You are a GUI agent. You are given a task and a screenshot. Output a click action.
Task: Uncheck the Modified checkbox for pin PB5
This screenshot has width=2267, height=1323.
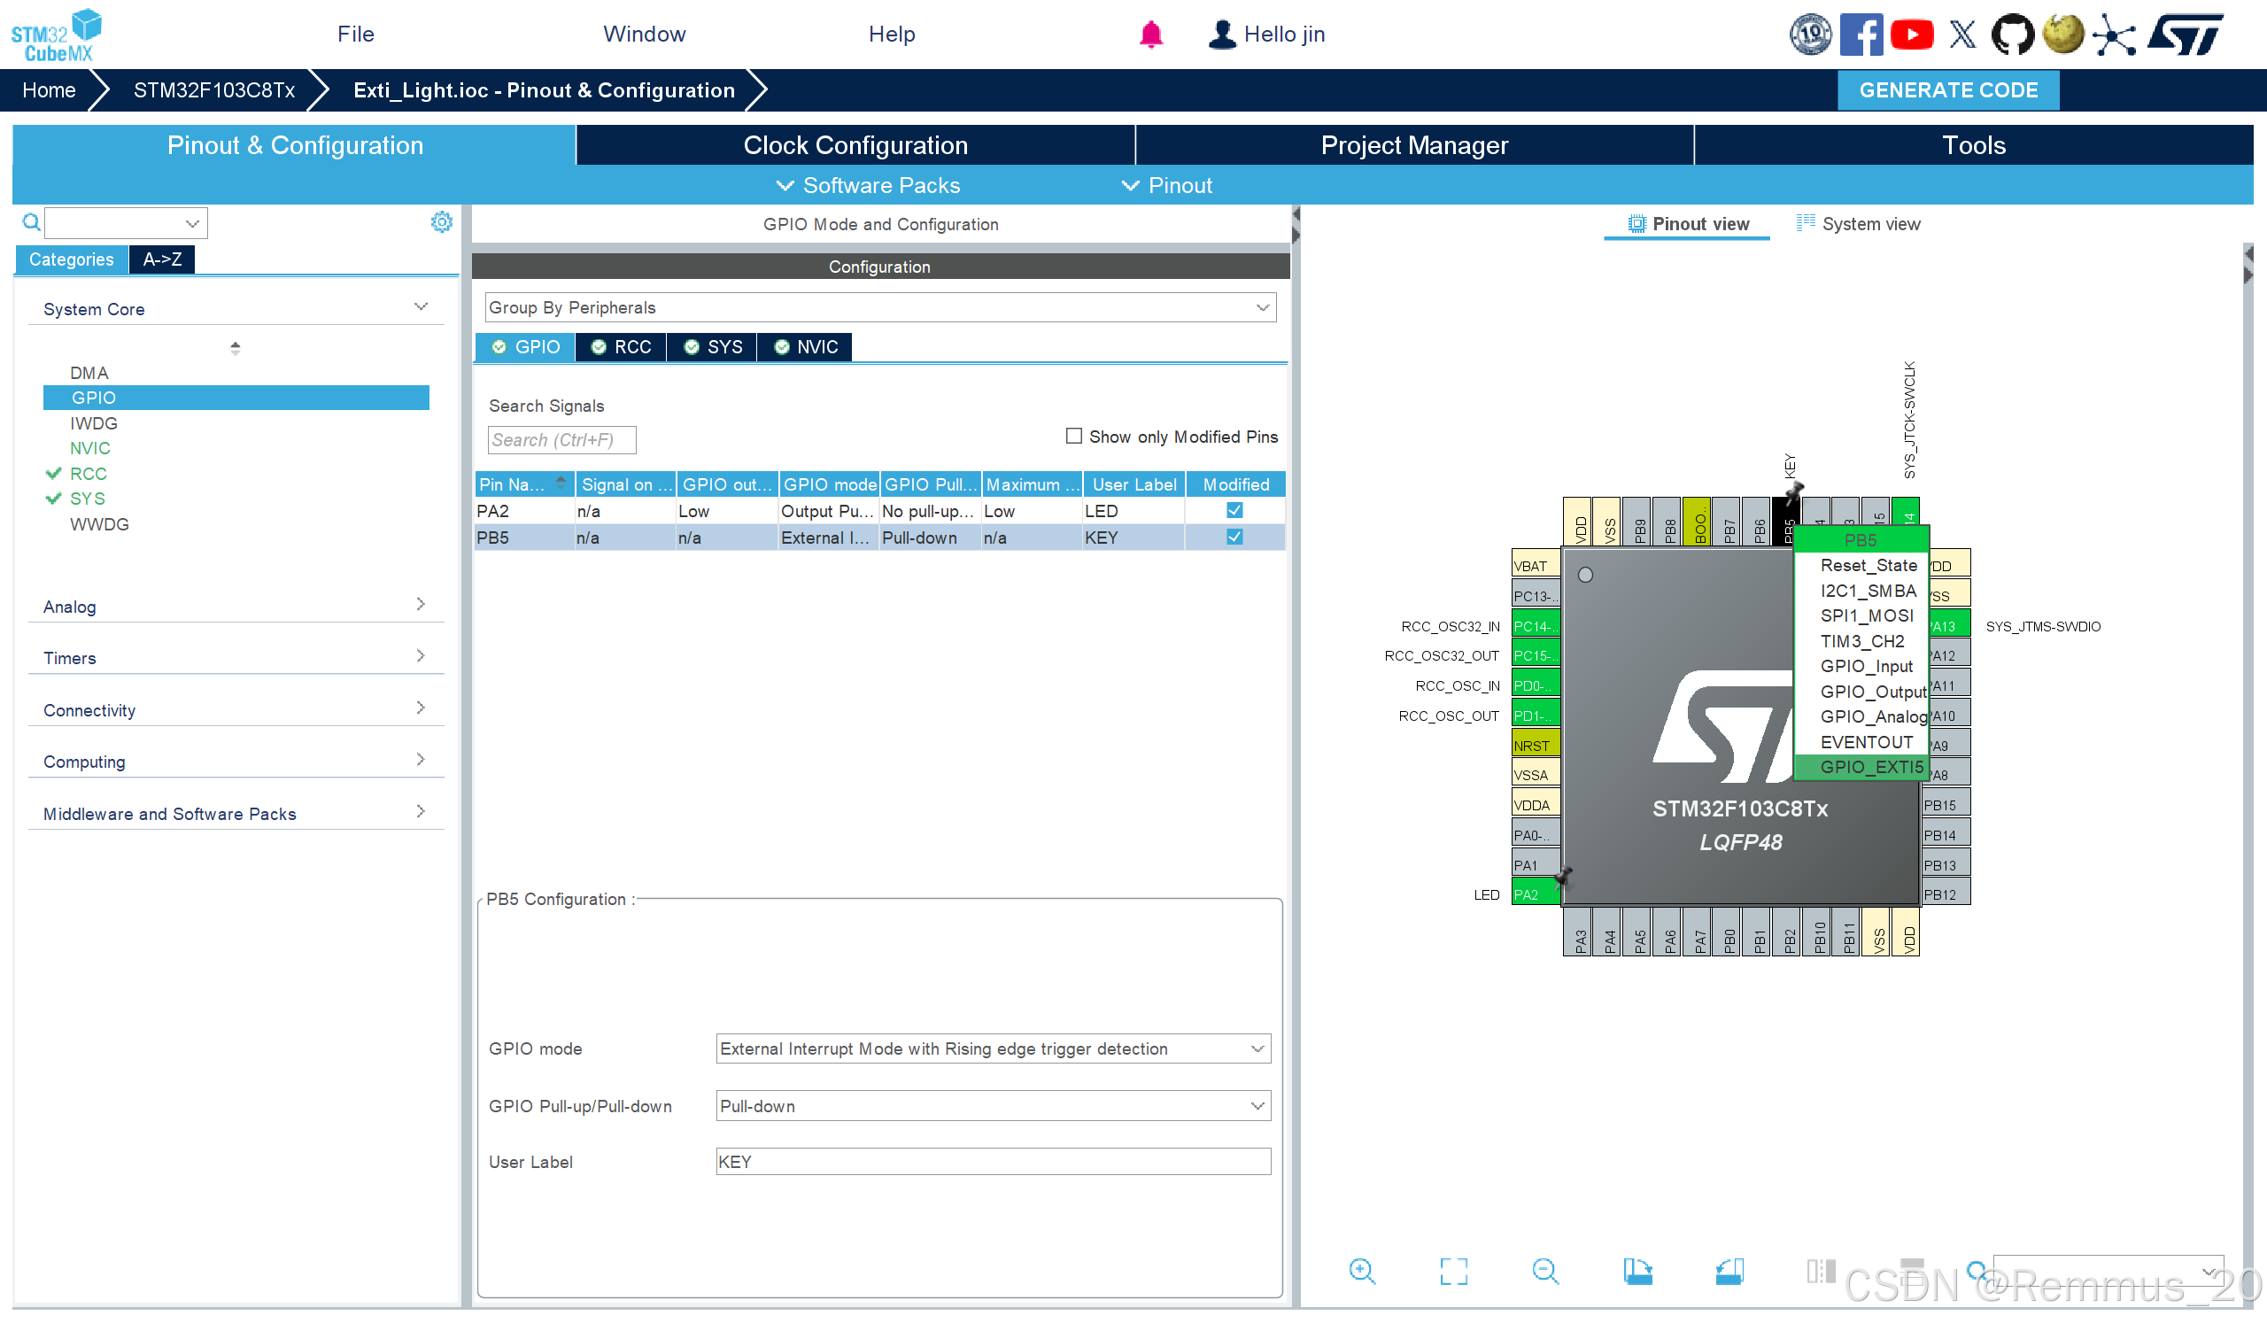tap(1234, 537)
